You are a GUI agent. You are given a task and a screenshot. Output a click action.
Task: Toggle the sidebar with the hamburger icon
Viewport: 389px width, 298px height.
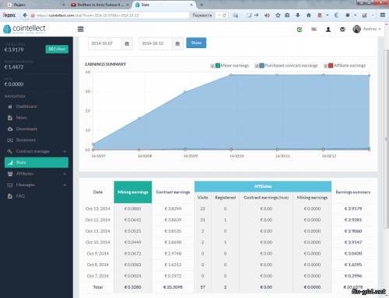pos(81,29)
